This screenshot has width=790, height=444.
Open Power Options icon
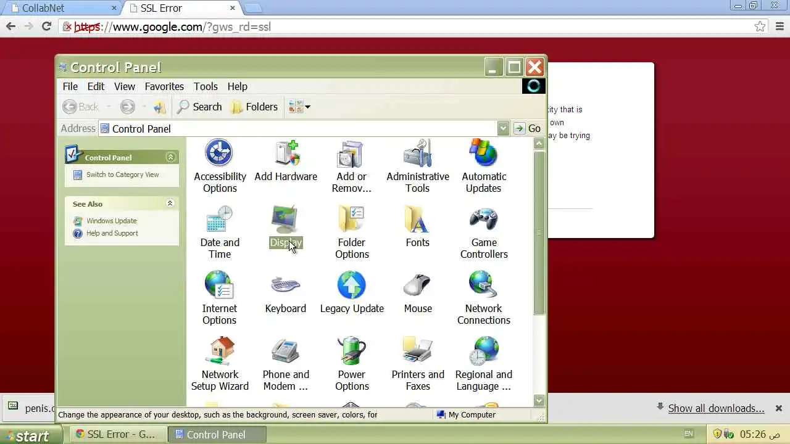pyautogui.click(x=352, y=364)
